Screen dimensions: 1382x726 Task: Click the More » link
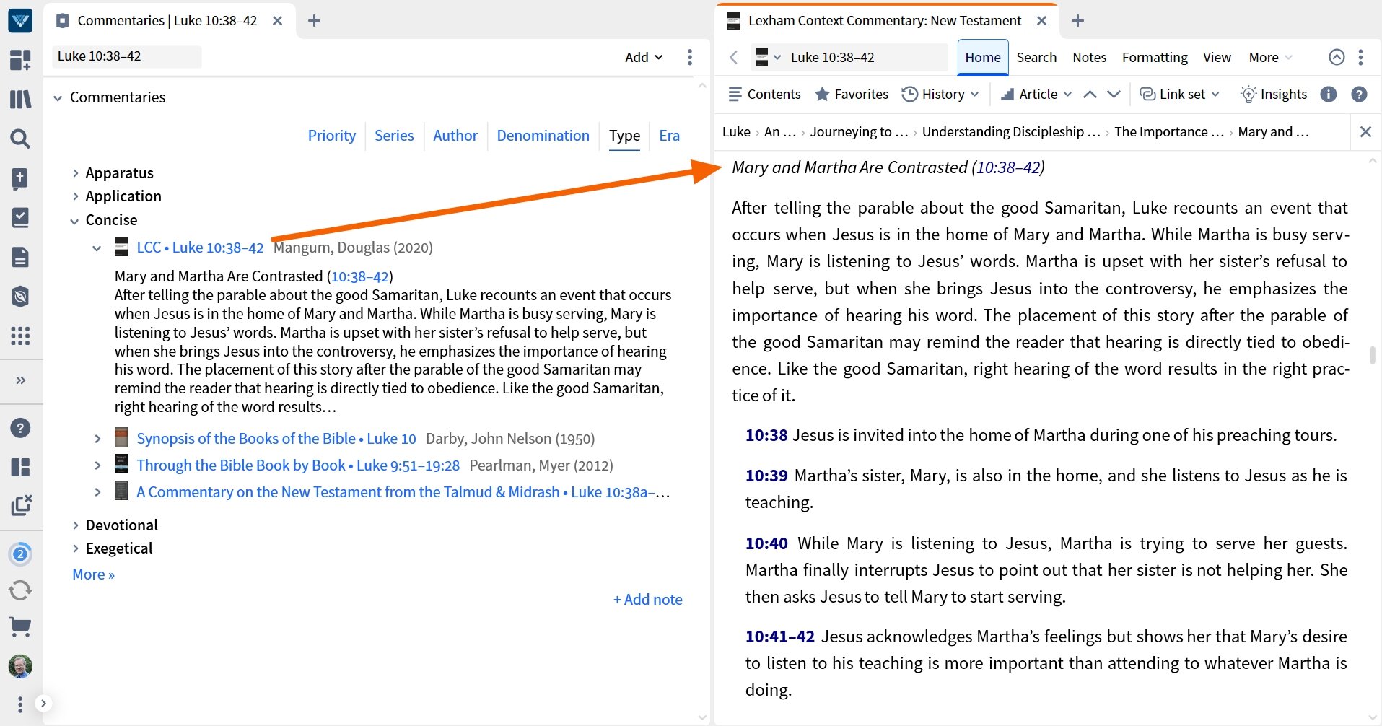click(x=93, y=574)
